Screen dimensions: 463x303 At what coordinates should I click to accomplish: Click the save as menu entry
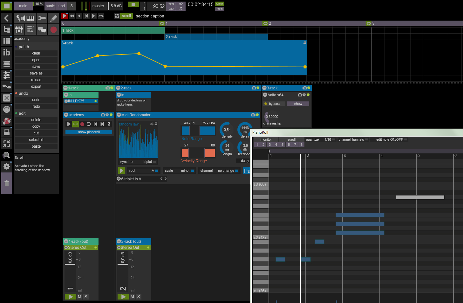pyautogui.click(x=36, y=73)
